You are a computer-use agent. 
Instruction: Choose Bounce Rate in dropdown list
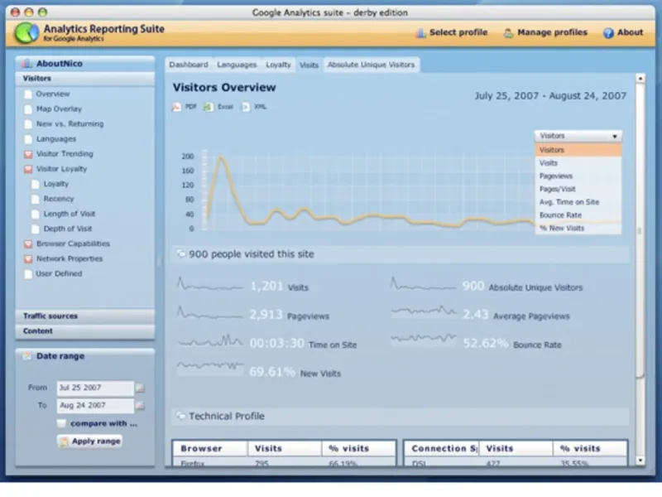pyautogui.click(x=578, y=215)
